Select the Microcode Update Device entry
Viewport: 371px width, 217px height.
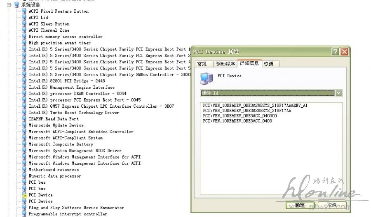tap(56, 125)
